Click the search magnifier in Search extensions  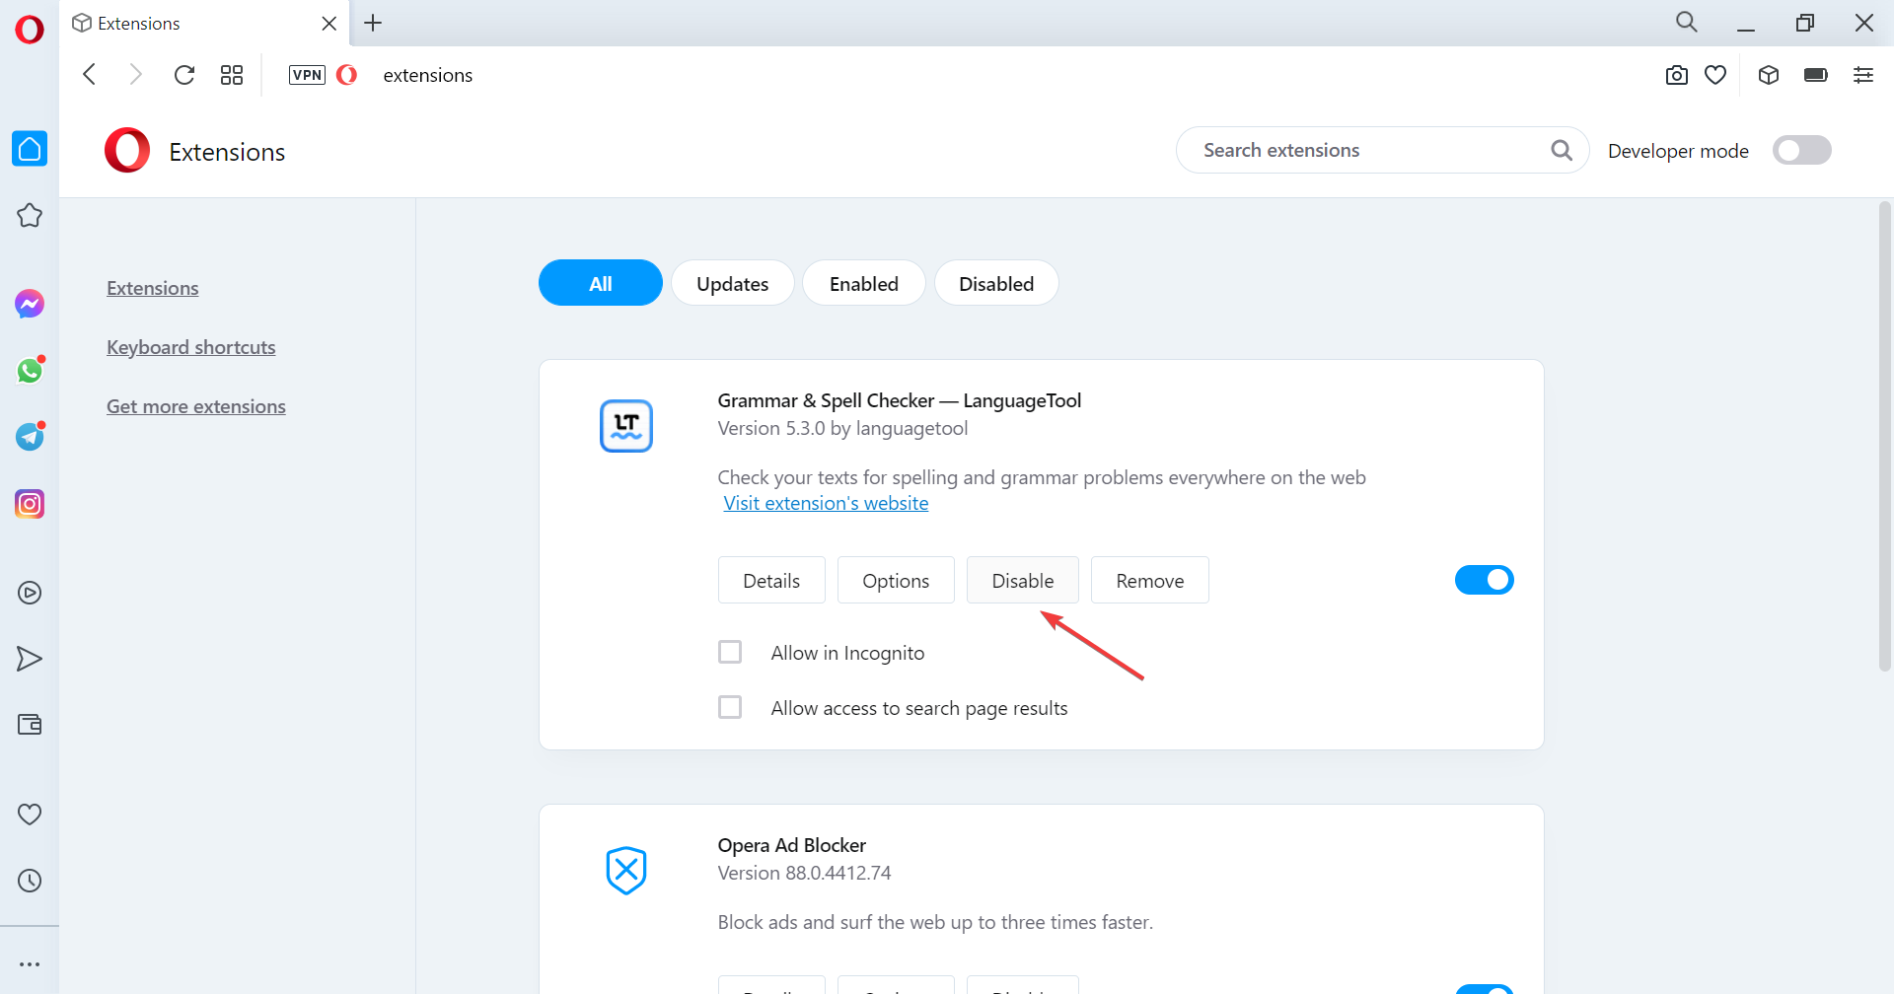point(1562,150)
